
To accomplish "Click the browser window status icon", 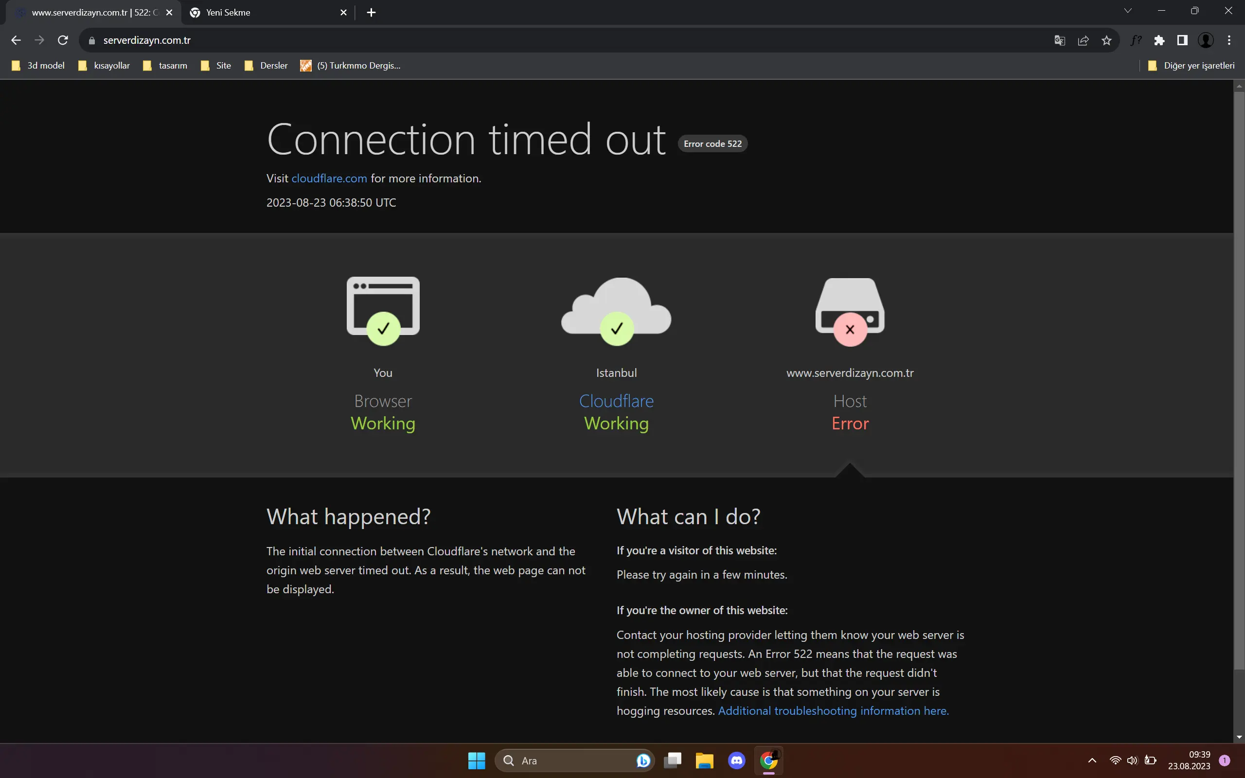I will point(383,311).
